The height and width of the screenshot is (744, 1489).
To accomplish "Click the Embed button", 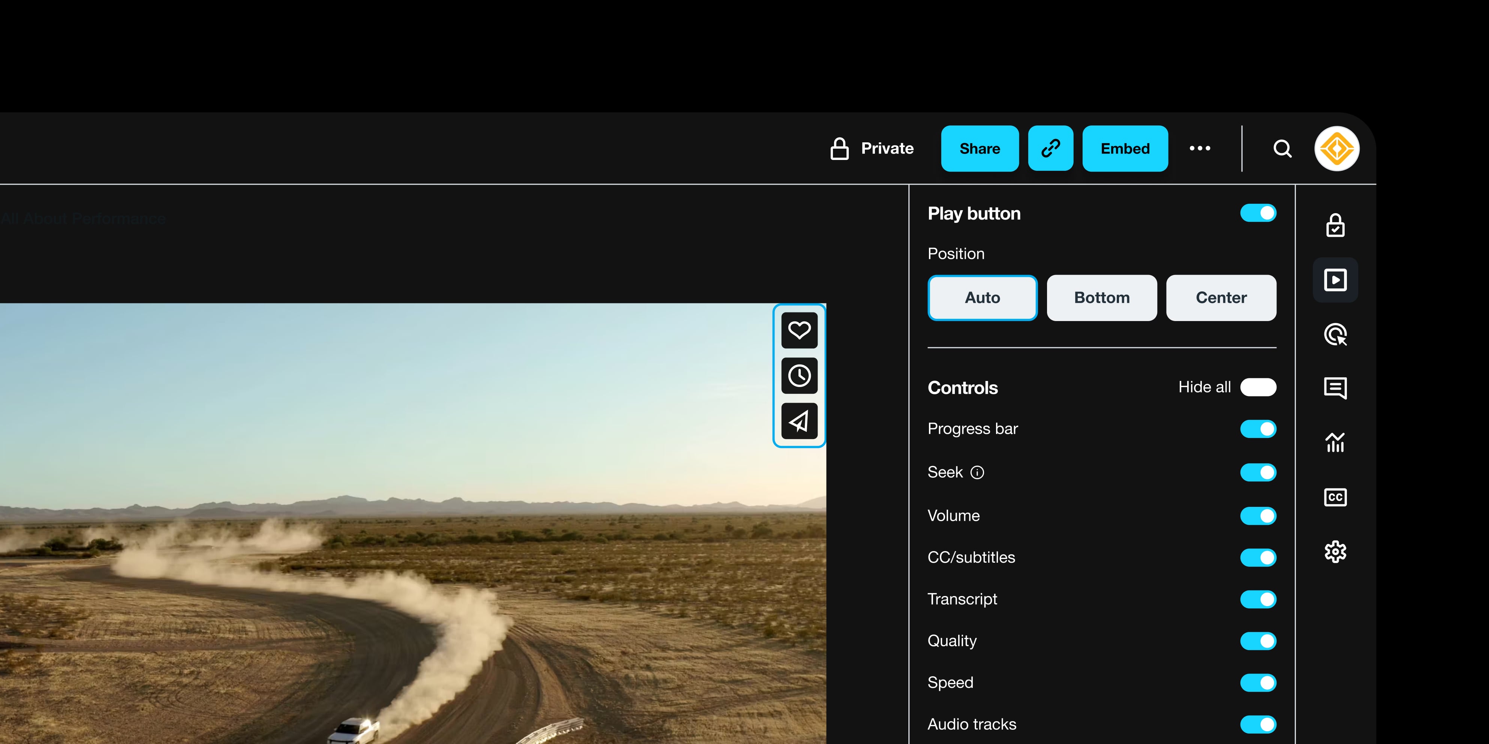I will coord(1125,148).
